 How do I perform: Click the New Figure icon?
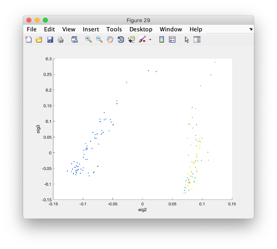(x=29, y=39)
